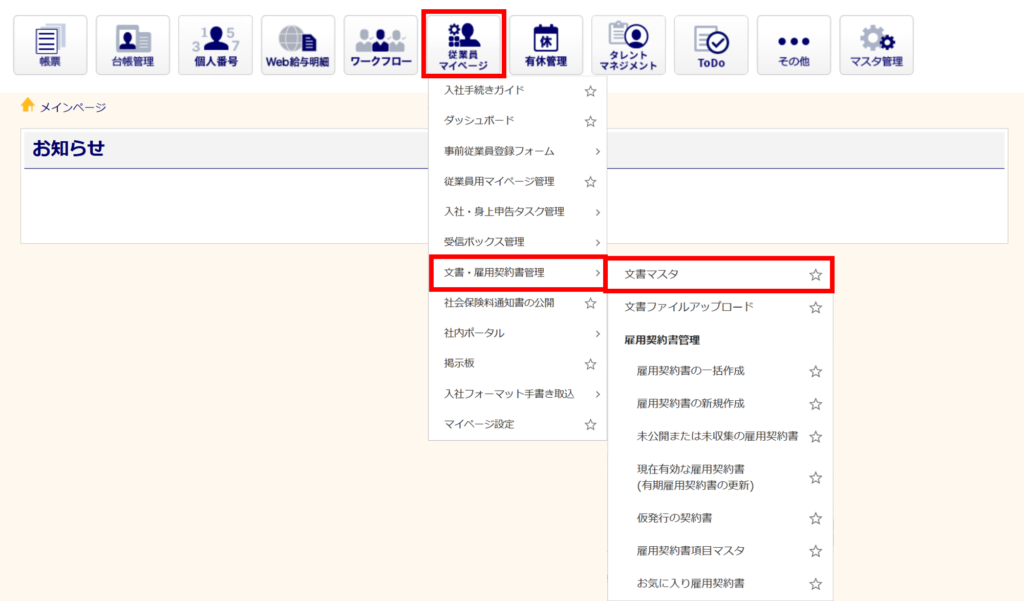Toggle favorite star for 文書マスタ
The width and height of the screenshot is (1024, 601).
pyautogui.click(x=816, y=275)
